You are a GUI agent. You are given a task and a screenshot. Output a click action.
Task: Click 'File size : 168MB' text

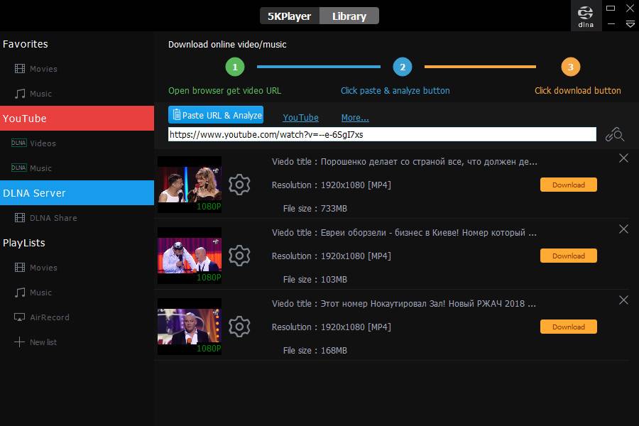tap(315, 351)
